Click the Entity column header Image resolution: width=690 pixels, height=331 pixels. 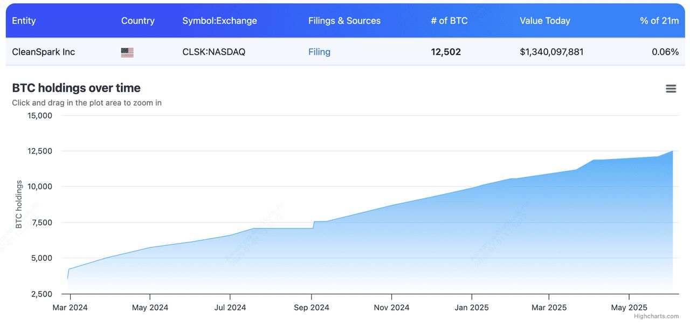point(24,20)
